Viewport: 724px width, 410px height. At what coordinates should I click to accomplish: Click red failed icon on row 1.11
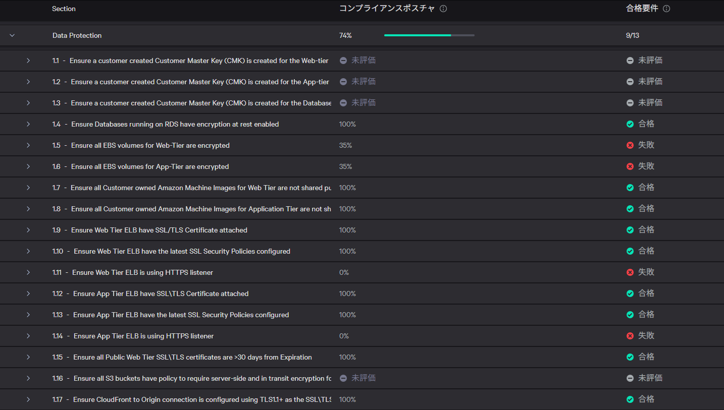[630, 272]
